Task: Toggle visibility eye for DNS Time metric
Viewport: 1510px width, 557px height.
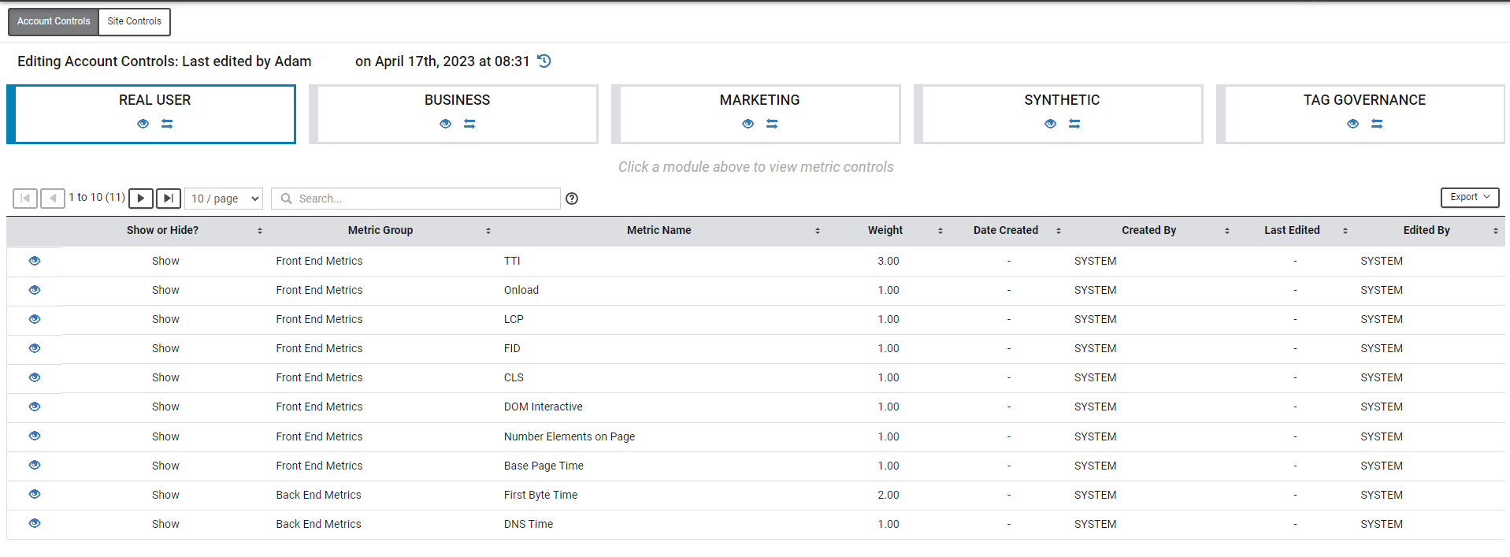Action: point(35,523)
